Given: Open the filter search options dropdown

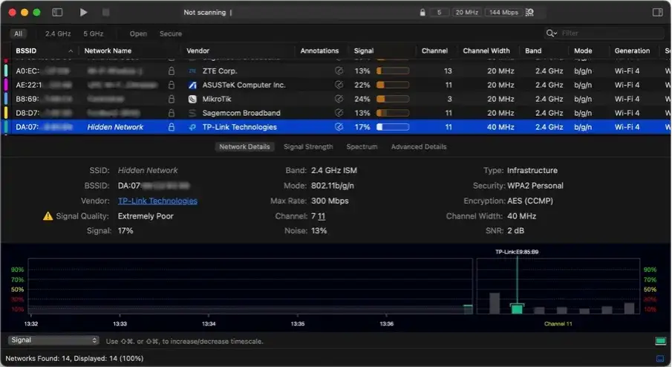Looking at the screenshot, I should [552, 33].
